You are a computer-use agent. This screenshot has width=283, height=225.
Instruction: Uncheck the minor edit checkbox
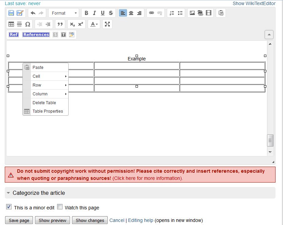8,207
